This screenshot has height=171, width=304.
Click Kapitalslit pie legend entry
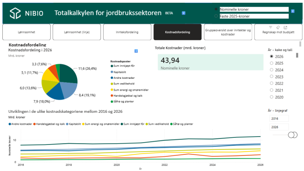[x=118, y=72]
